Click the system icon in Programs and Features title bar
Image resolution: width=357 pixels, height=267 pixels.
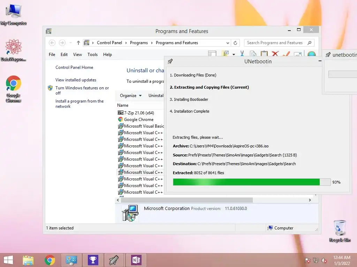(49, 31)
